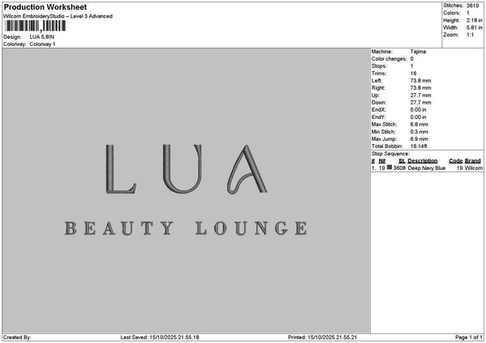Click the Description column header
Screen dimensions: 486x343
click(x=423, y=161)
